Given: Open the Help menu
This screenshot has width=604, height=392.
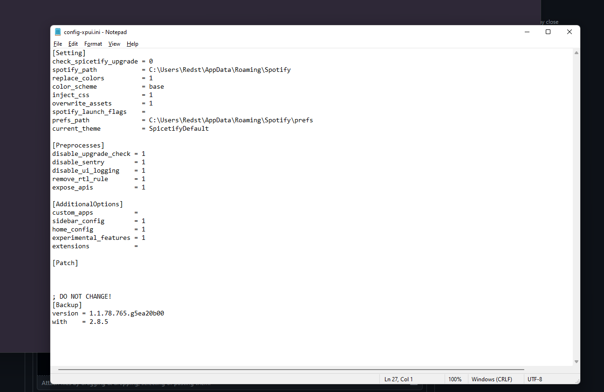Looking at the screenshot, I should 132,43.
